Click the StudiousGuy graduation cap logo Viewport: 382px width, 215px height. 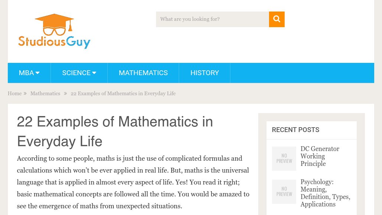[54, 31]
